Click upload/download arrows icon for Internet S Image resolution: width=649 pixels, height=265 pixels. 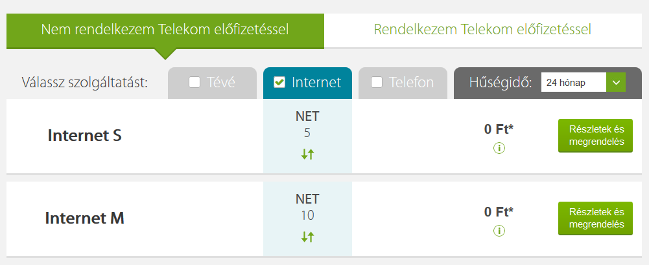pyautogui.click(x=307, y=154)
